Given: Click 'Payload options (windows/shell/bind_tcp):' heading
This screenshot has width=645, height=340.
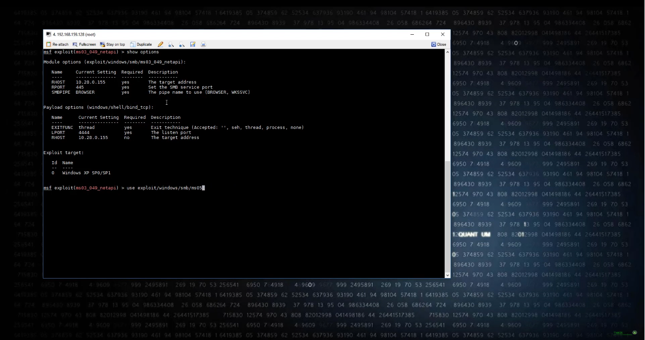Looking at the screenshot, I should (x=98, y=107).
